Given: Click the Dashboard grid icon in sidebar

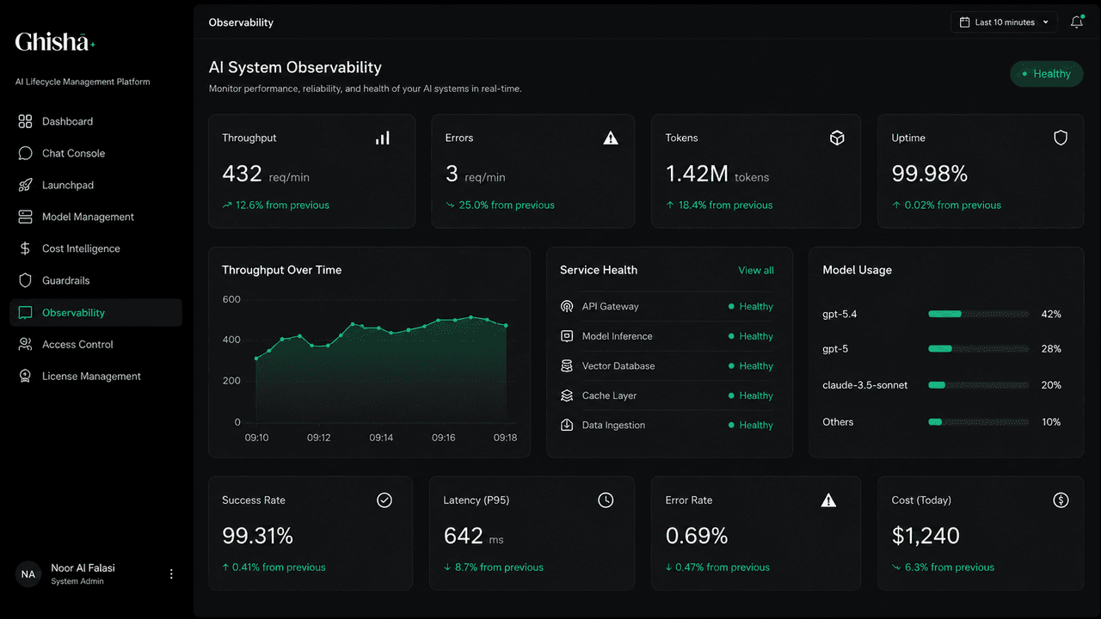Looking at the screenshot, I should click(x=25, y=121).
